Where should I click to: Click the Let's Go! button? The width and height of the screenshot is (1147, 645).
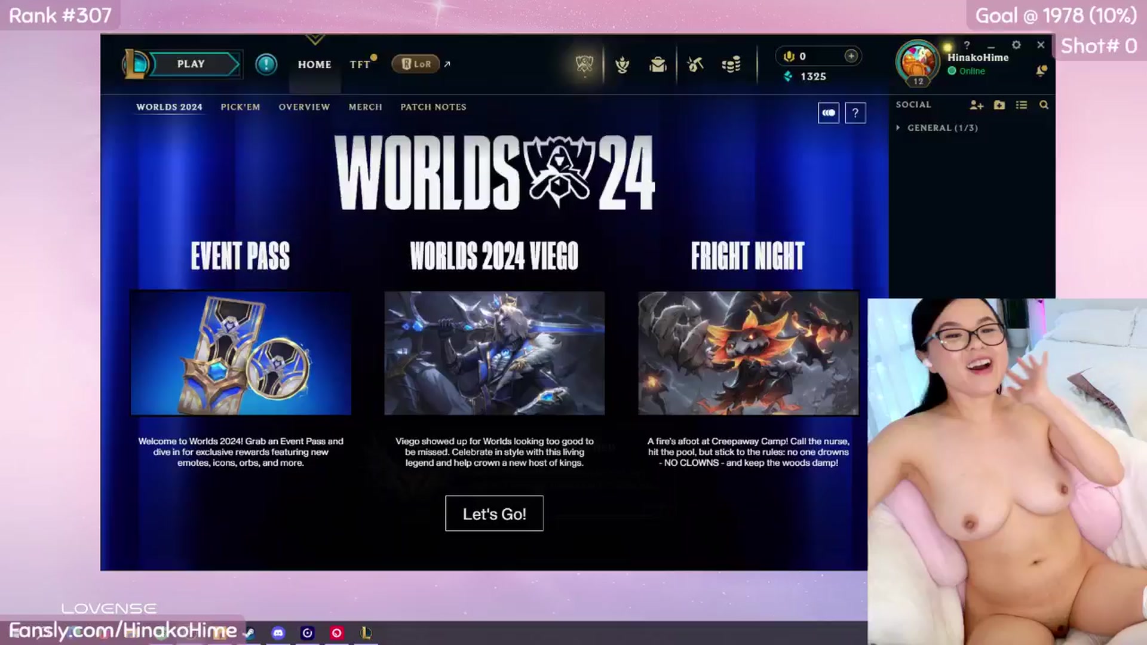(x=494, y=514)
